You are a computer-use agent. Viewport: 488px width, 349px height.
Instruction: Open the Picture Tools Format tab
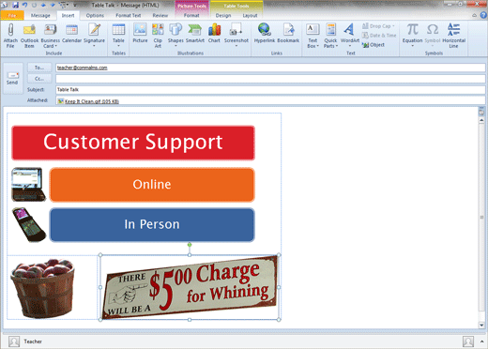coord(191,15)
